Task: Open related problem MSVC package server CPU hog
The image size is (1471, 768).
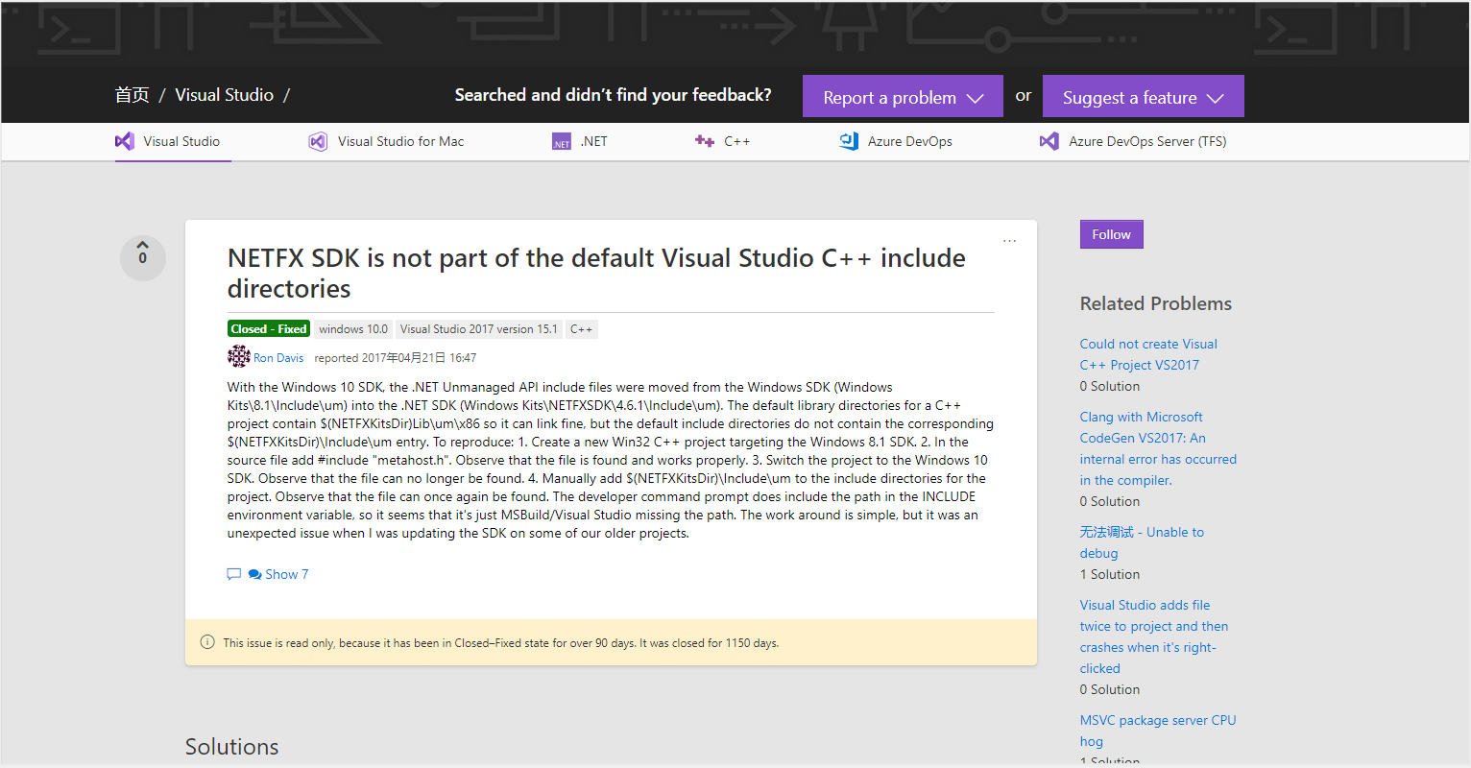Action: (1158, 731)
